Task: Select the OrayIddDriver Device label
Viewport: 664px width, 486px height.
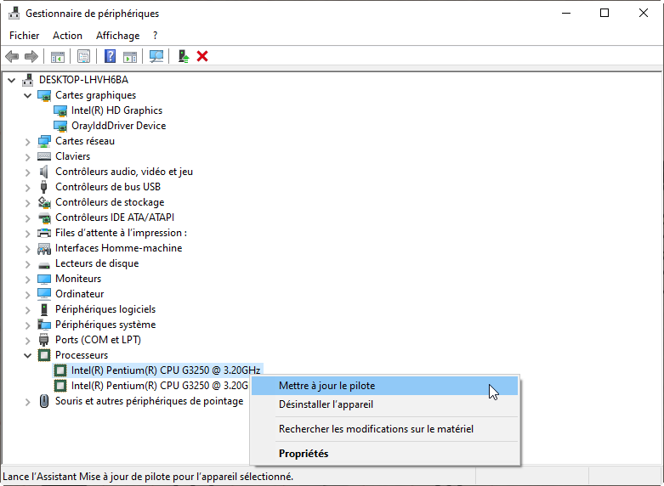Action: pyautogui.click(x=118, y=126)
